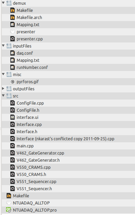135x215 pixels.
Task: Click the Qt NTUADAQ_ALLTOP.pro icon
Action: tap(9, 210)
